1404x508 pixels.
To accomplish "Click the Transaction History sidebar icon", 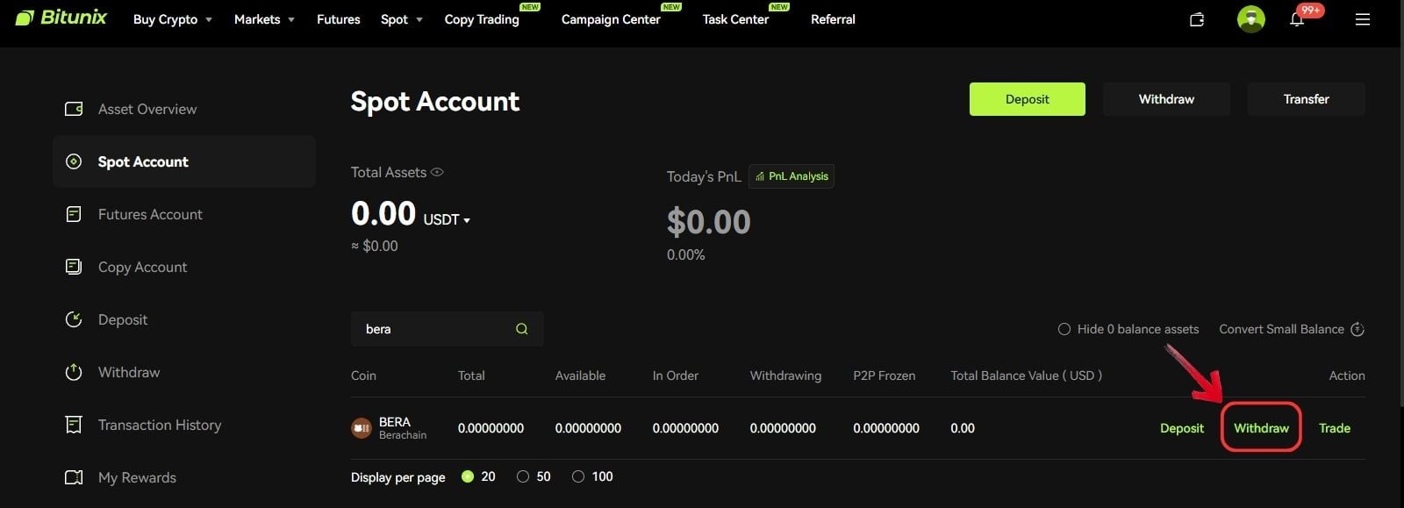I will [74, 425].
